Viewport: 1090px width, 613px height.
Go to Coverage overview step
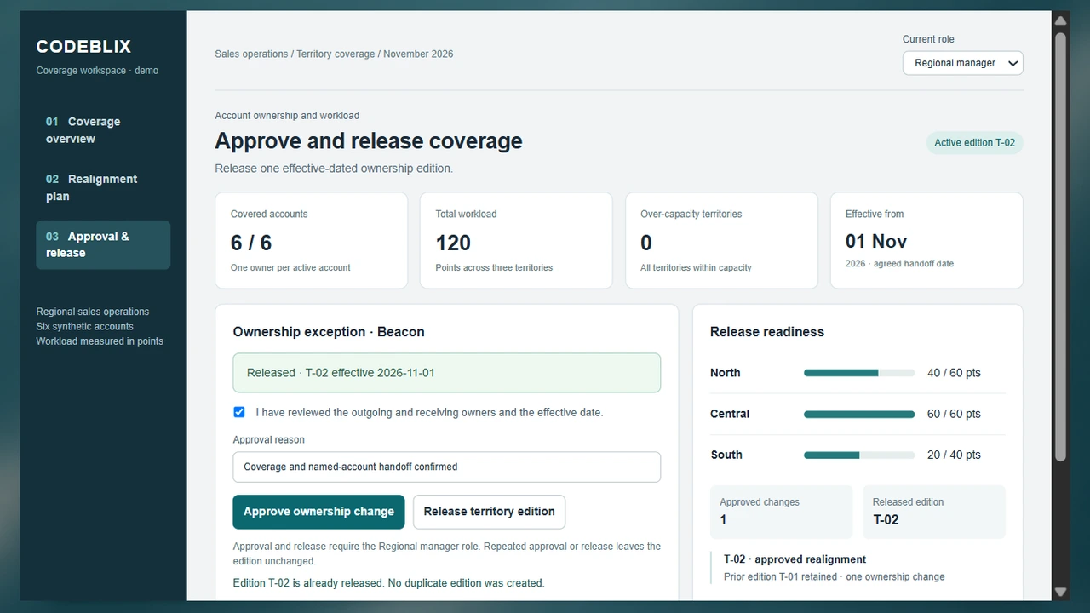(x=103, y=130)
